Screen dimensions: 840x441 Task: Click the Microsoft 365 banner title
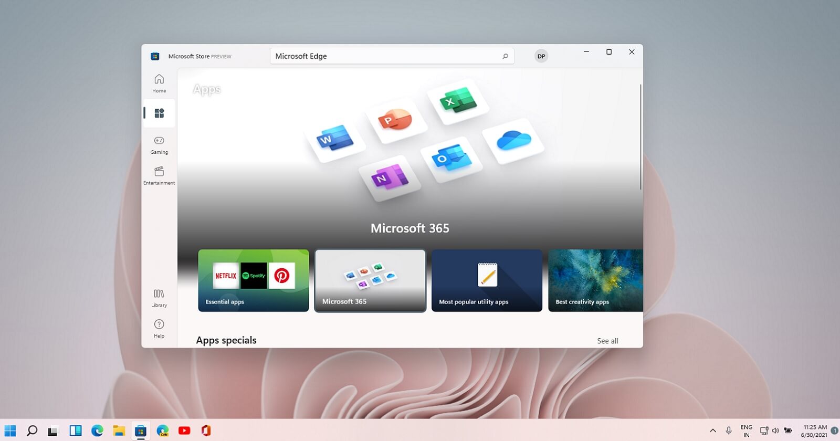410,228
